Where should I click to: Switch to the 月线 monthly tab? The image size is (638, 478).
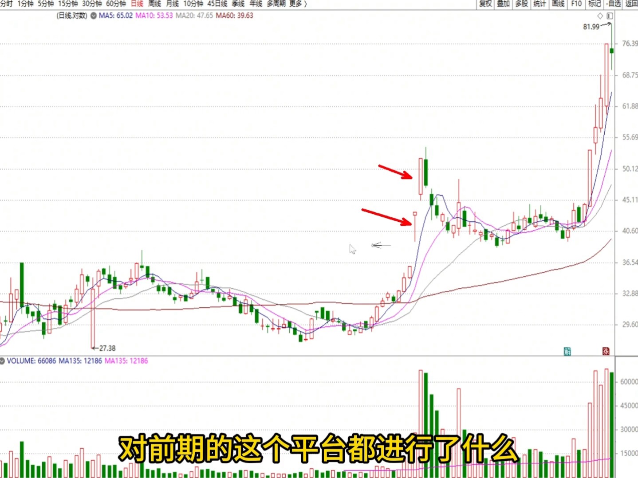click(172, 4)
